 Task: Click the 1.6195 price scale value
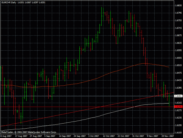[x=179, y=125]
